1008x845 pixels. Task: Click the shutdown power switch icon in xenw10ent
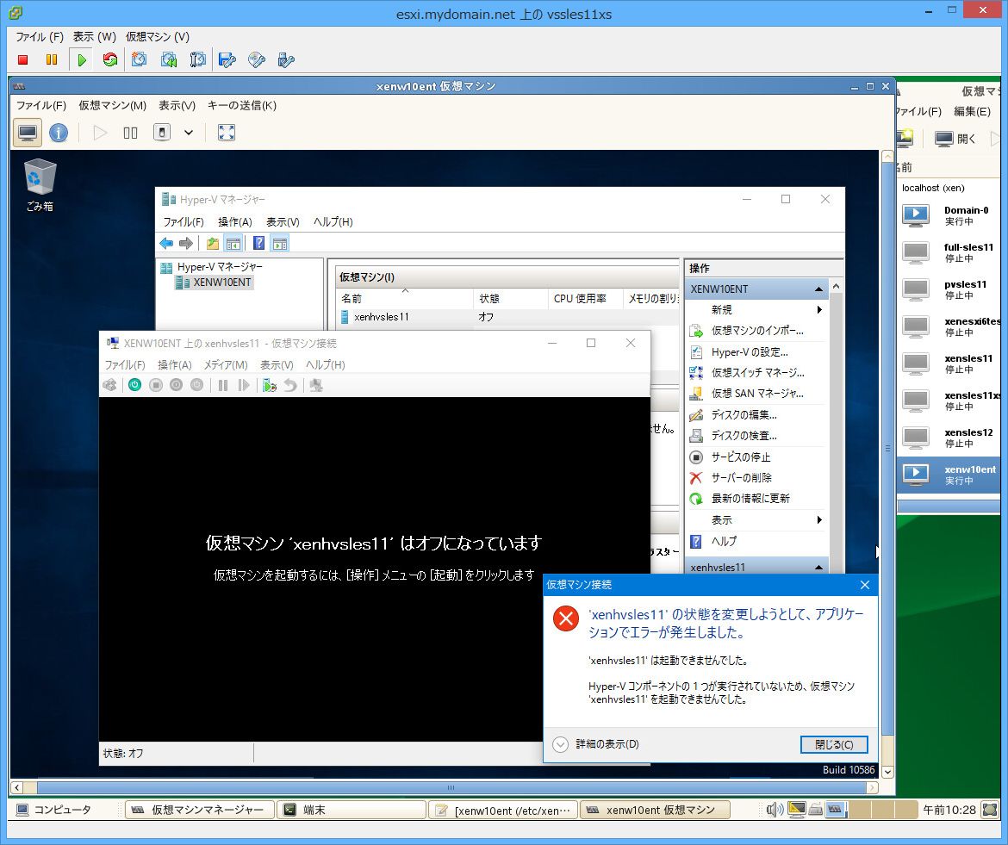point(162,133)
